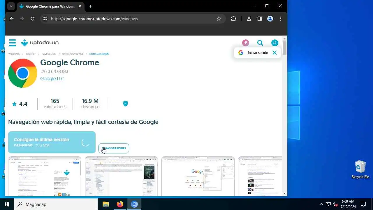Bookmark this page with the star
Image resolution: width=373 pixels, height=210 pixels.
219,19
